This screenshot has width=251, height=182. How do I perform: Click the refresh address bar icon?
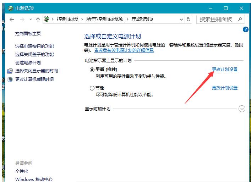click(189, 20)
